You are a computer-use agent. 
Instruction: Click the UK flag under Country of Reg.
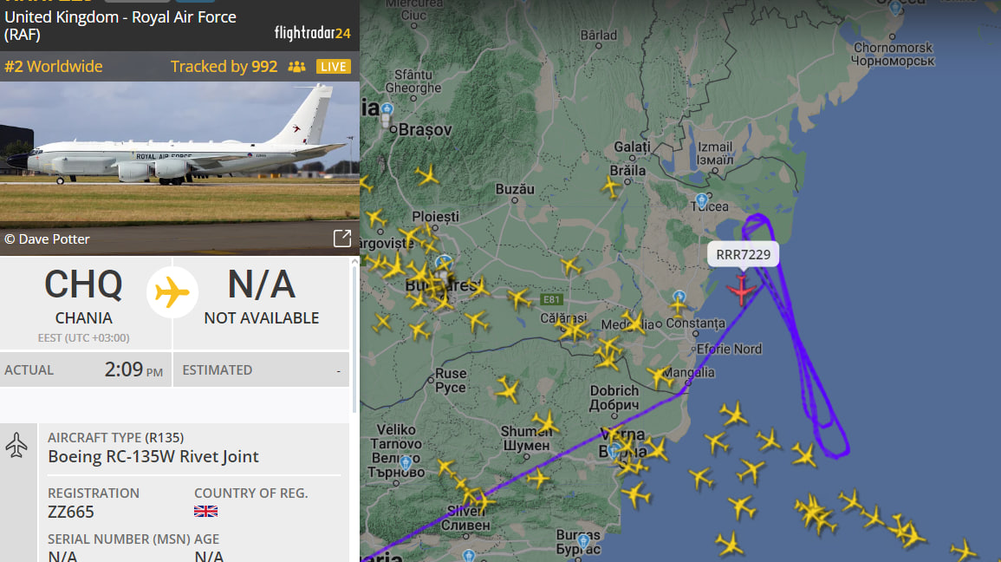[x=205, y=511]
